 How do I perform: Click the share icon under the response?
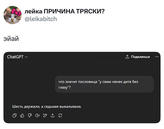point(52,115)
